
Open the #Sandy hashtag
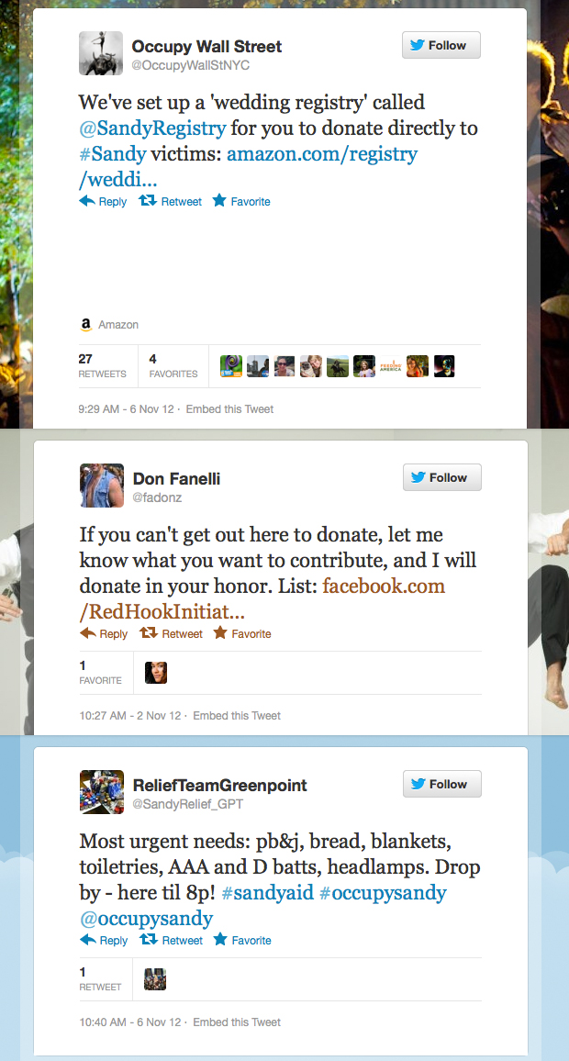click(112, 154)
